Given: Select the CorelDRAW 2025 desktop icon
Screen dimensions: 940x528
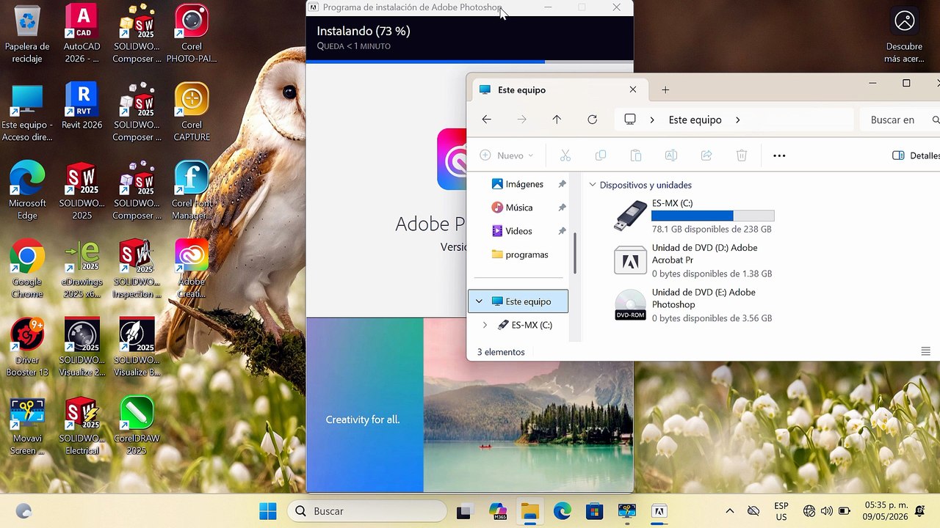Looking at the screenshot, I should click(x=137, y=425).
